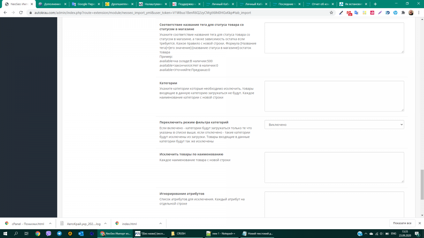
Task: Launch Viber from the taskbar
Action: 48,233
